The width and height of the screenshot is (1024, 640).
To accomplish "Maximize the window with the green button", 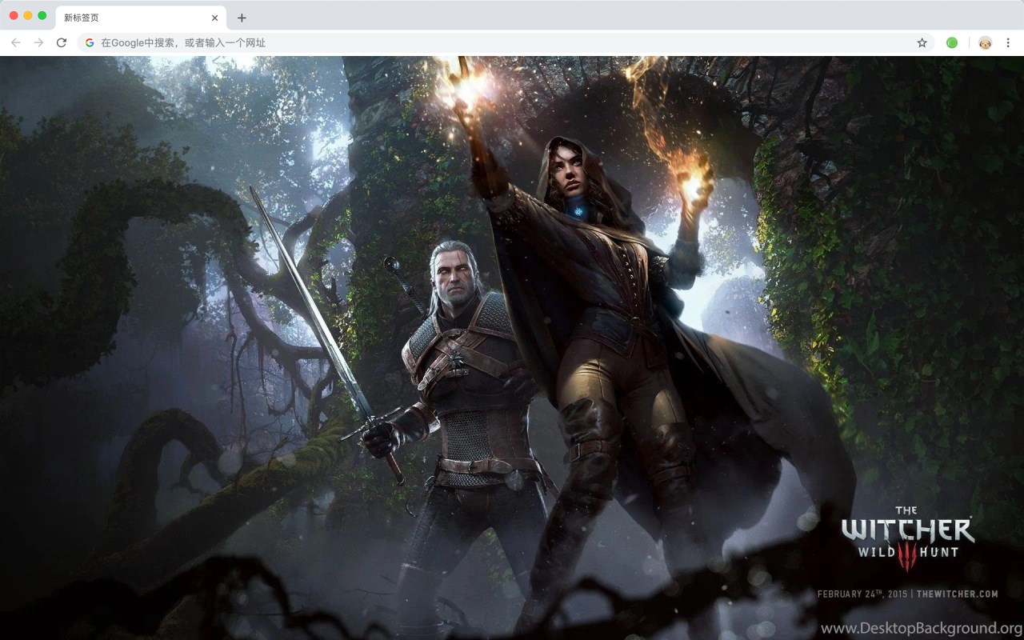I will coord(42,15).
